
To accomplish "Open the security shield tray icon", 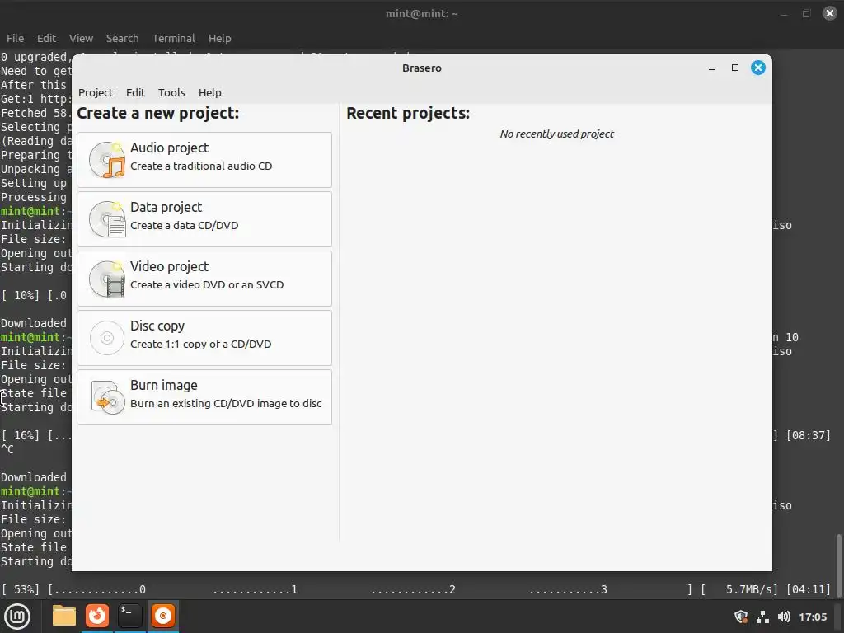I will 741,617.
